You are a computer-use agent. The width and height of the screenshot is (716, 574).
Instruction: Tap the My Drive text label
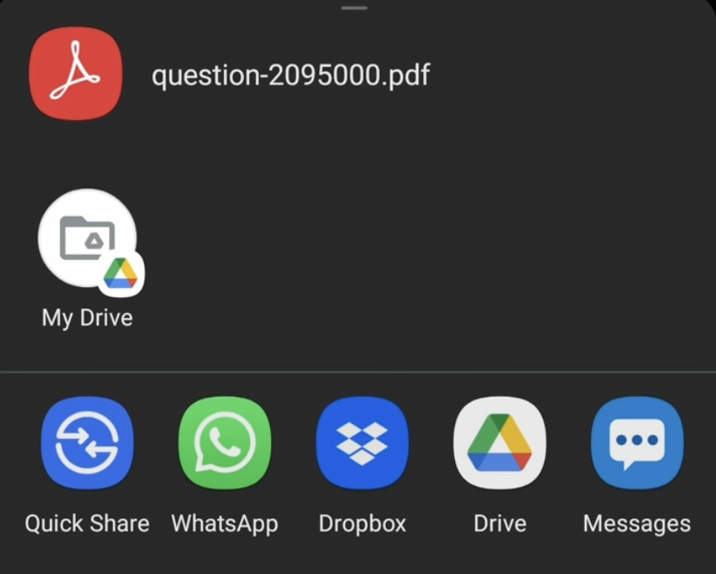(x=87, y=318)
